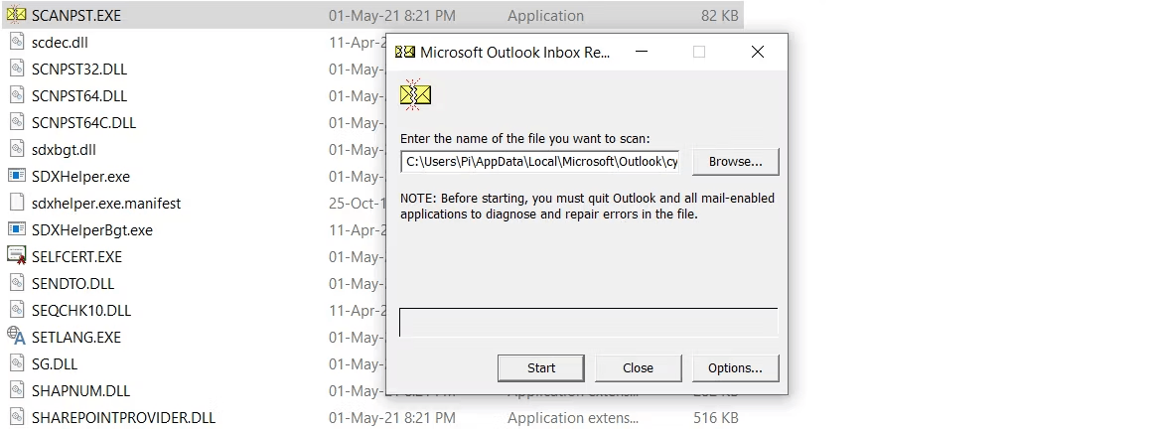The height and width of the screenshot is (429, 1160).
Task: Click the sdxhelper.exe.manifest file icon
Action: pos(16,203)
